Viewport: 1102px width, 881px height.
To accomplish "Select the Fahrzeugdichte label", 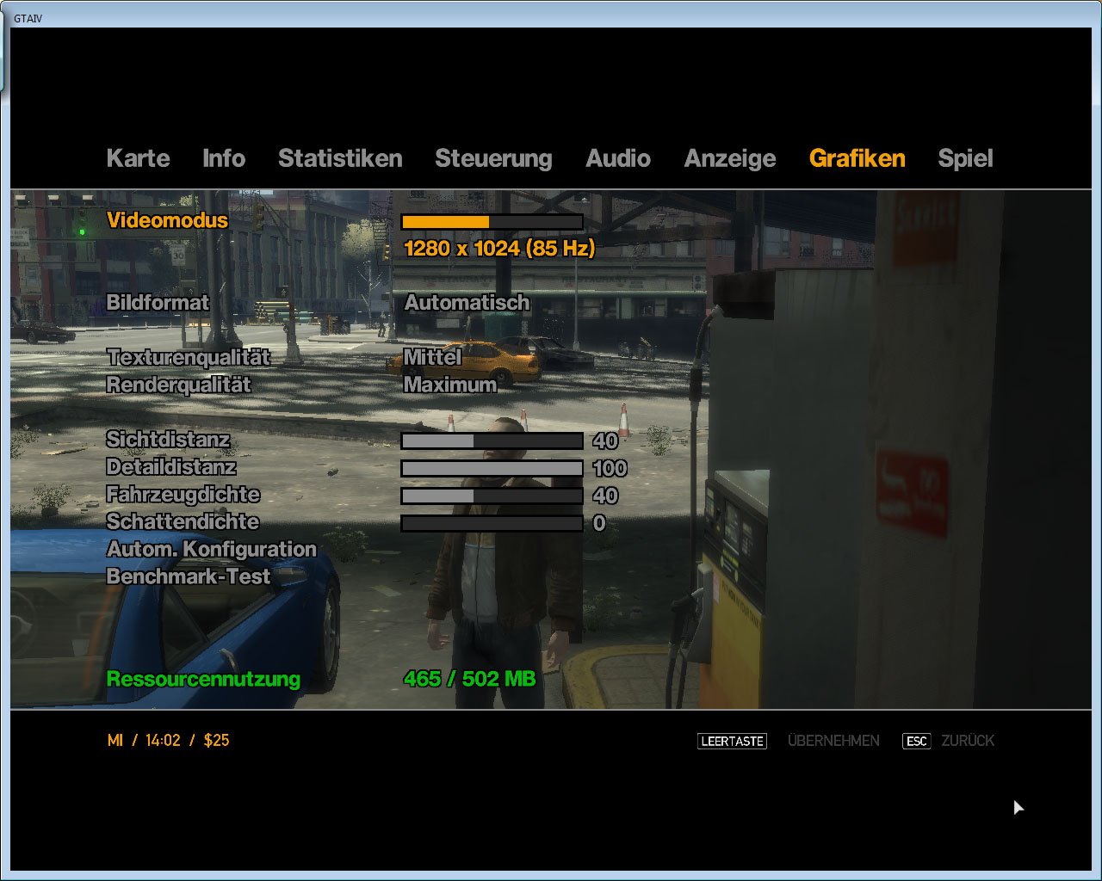I will pyautogui.click(x=183, y=495).
